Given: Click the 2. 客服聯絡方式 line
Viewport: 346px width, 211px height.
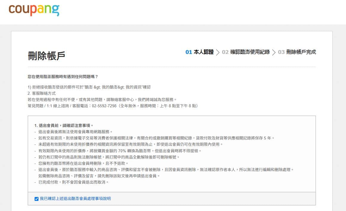Looking at the screenshot, I should point(42,93).
